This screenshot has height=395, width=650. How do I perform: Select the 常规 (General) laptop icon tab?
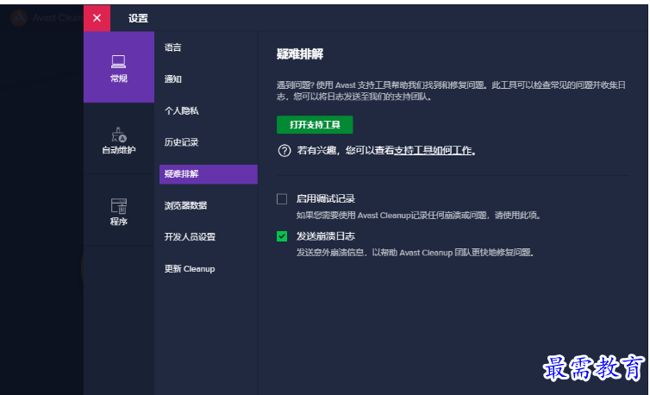[x=119, y=67]
